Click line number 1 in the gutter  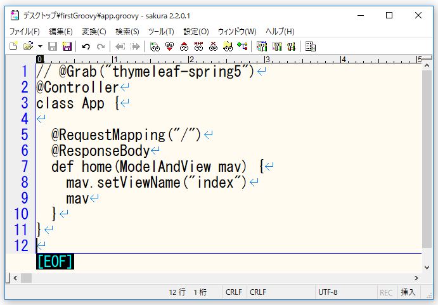pos(25,71)
